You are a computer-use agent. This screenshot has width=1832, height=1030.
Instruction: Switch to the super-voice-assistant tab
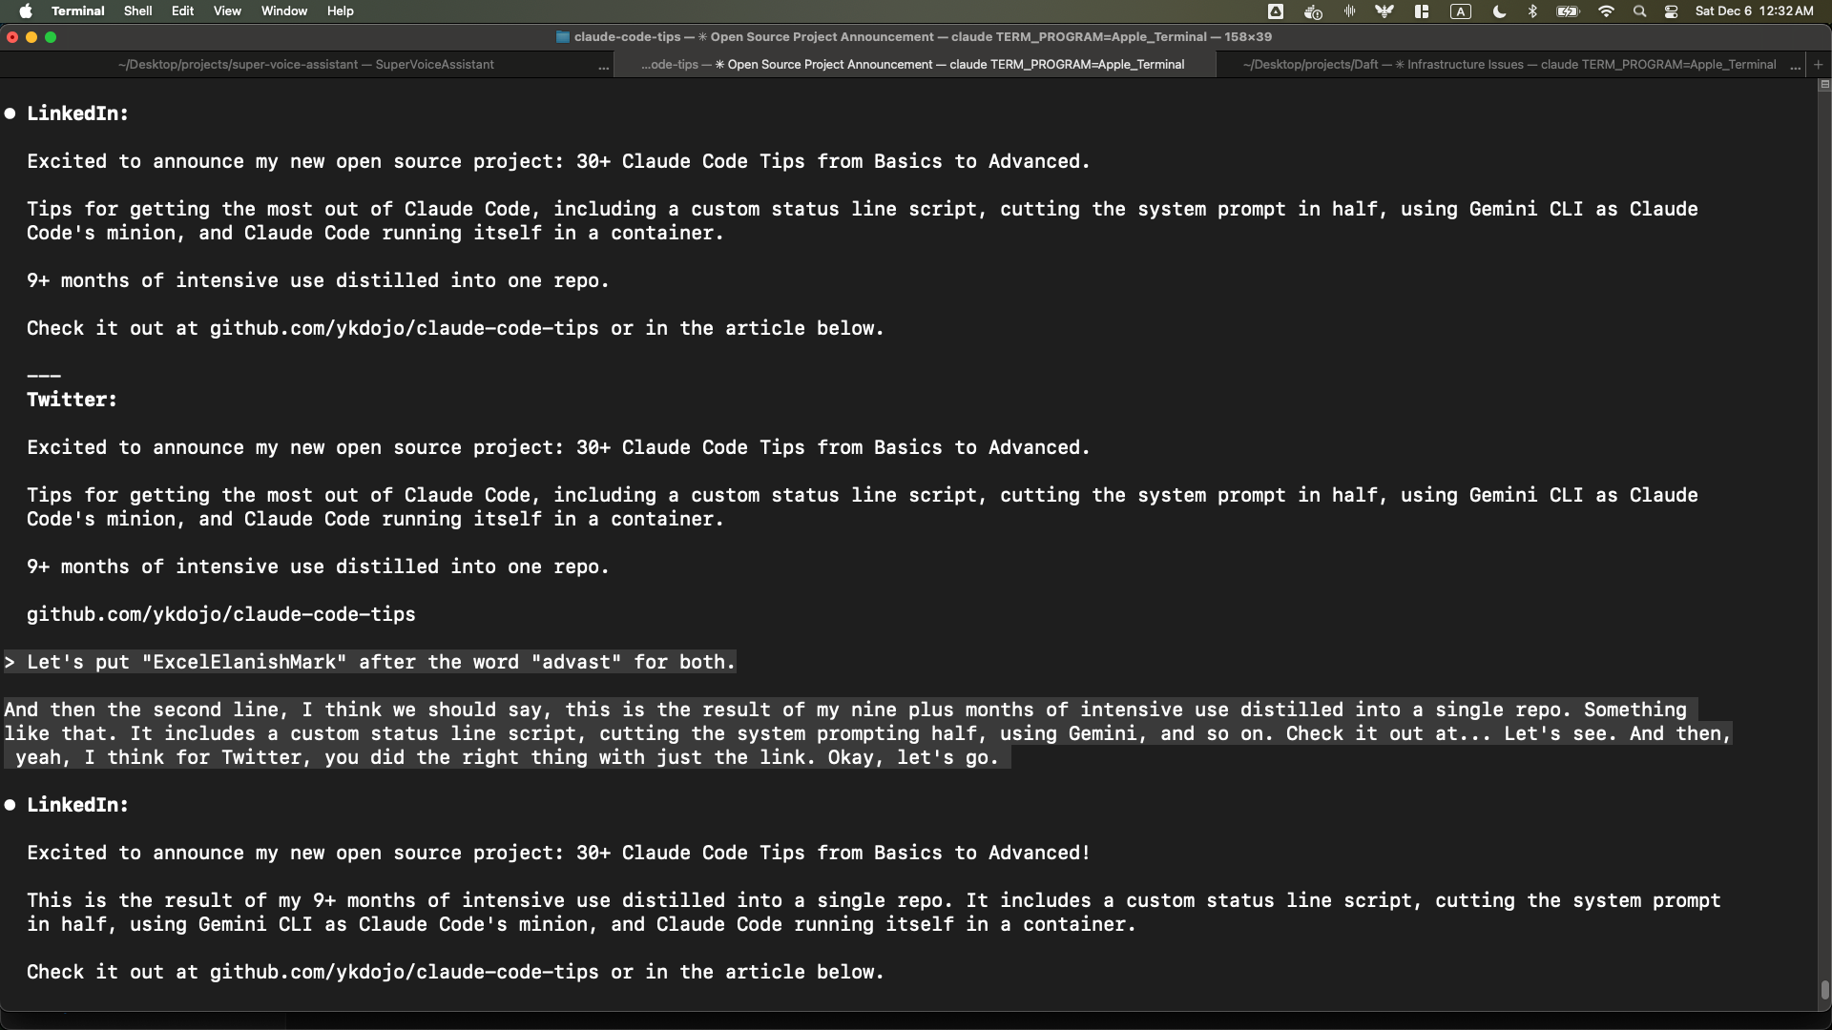[305, 65]
